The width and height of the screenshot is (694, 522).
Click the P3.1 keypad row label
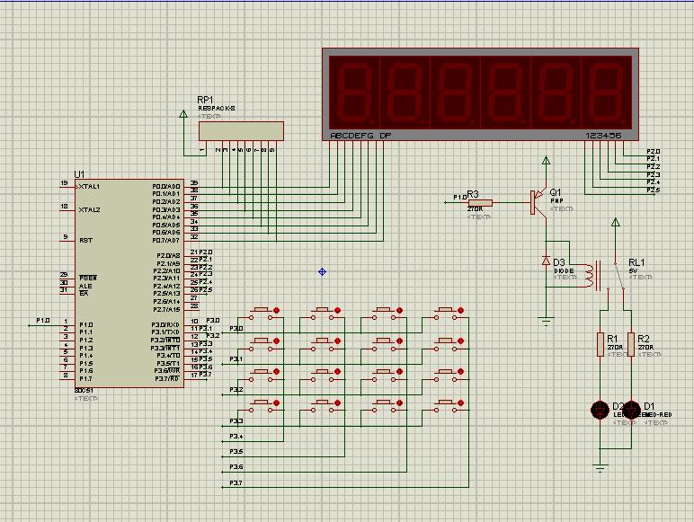[236, 359]
